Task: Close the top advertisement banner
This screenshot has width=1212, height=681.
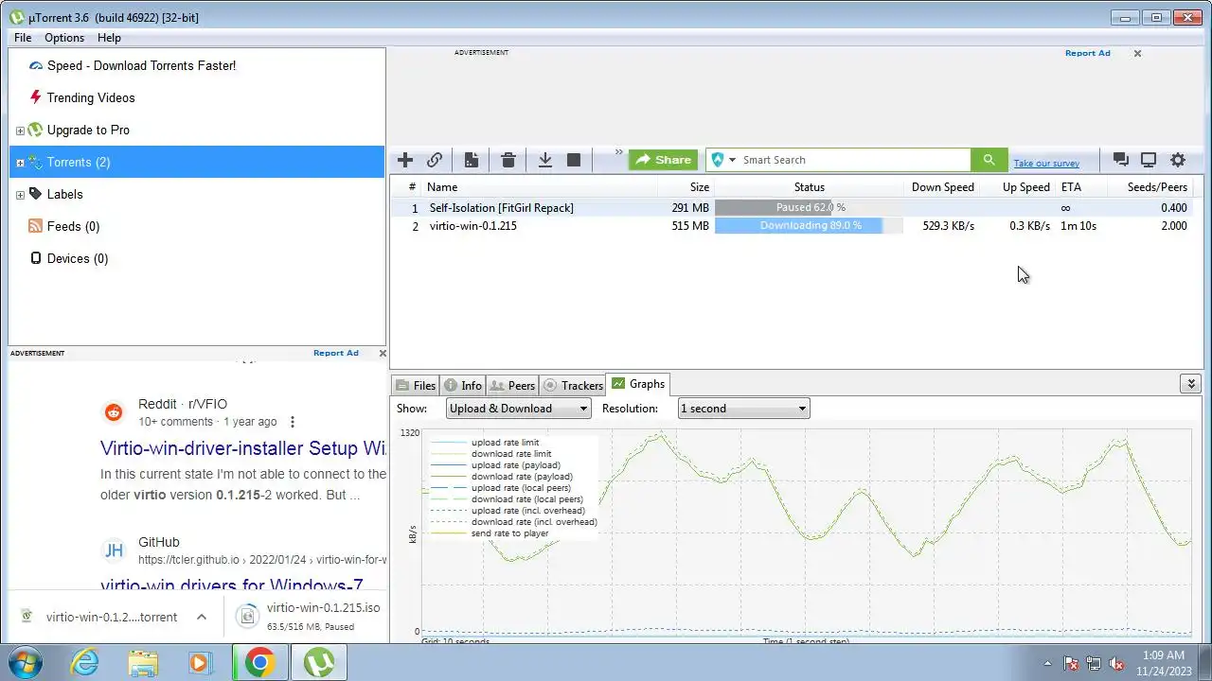Action: point(1137,54)
